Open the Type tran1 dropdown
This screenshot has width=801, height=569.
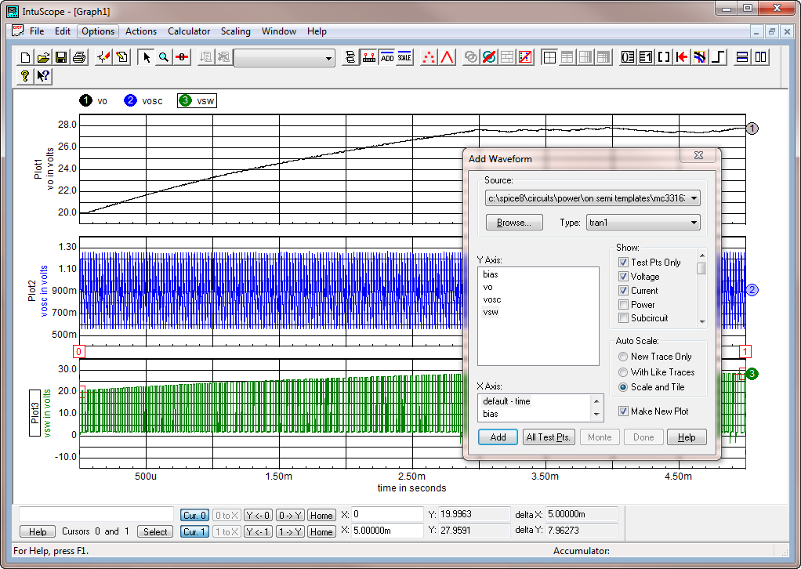(692, 223)
